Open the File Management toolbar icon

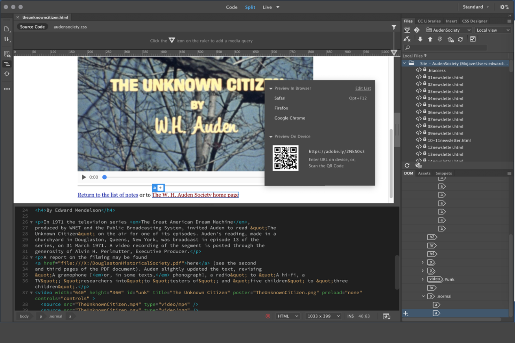[x=7, y=39]
